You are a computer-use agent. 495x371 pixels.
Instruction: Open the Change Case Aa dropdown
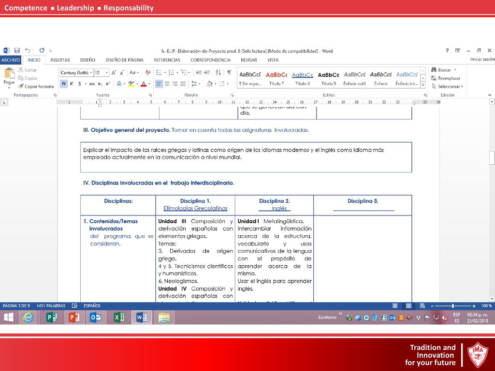point(134,72)
